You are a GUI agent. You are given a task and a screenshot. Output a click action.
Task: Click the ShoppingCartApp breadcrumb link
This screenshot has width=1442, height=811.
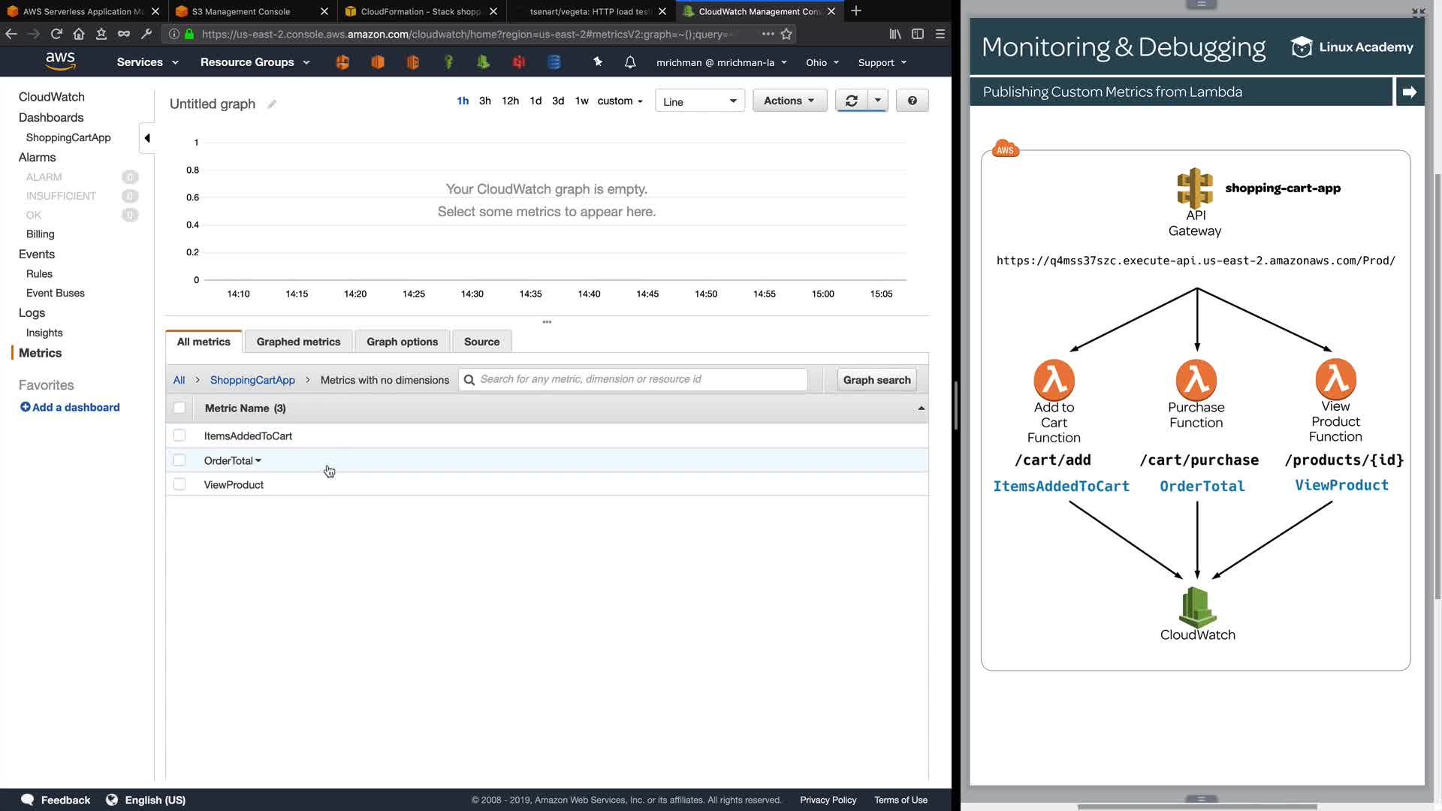[252, 380]
